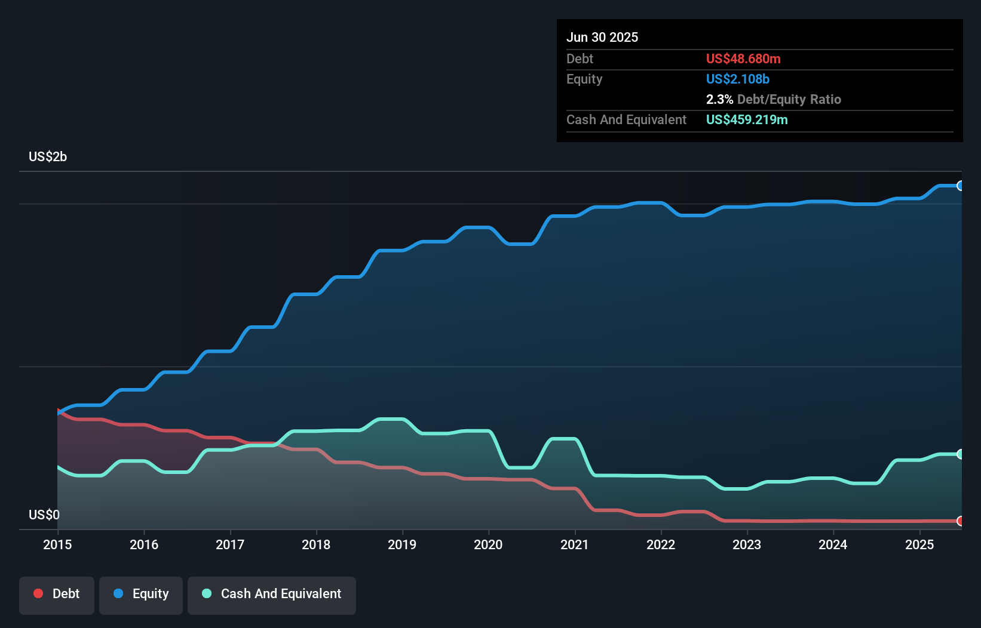
Task: Click the 2.3% Debt/Equity Ratio text
Action: click(x=774, y=99)
